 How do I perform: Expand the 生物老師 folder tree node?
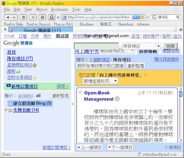[6, 110]
